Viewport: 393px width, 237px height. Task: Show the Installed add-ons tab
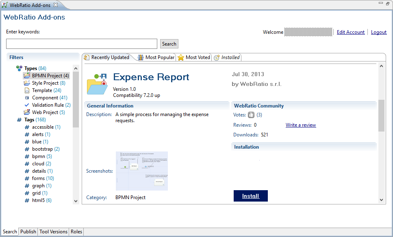[x=227, y=57]
